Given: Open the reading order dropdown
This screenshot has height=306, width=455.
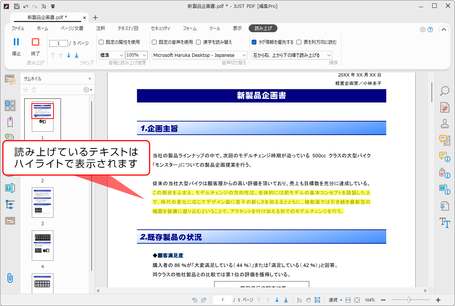Looking at the screenshot, I should tap(292, 55).
